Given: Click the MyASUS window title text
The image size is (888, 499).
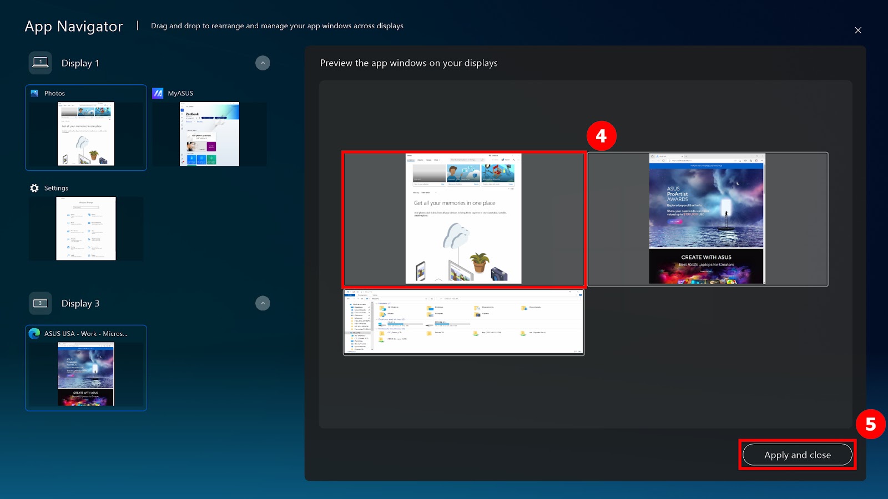Looking at the screenshot, I should coord(180,93).
